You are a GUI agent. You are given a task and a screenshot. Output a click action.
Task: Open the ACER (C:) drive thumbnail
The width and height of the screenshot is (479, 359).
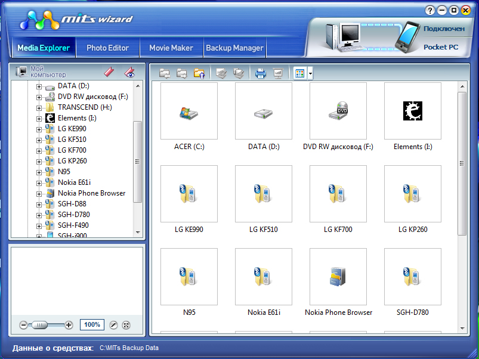click(189, 111)
